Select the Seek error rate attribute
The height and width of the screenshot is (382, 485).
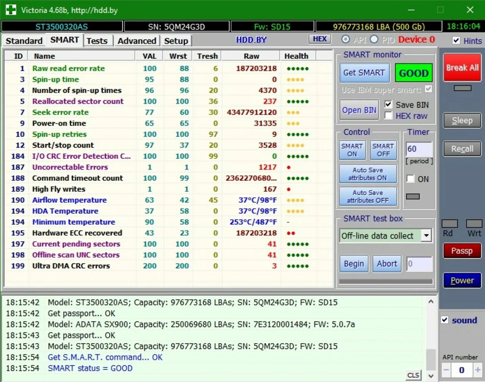169,112
